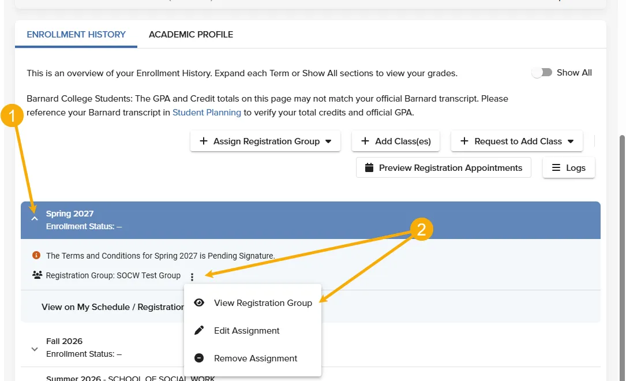
Task: Click the Registration Group people icon
Action: (x=37, y=275)
